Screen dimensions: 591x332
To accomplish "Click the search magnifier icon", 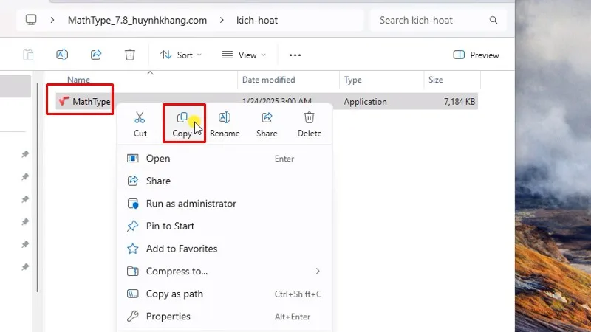I will [493, 21].
